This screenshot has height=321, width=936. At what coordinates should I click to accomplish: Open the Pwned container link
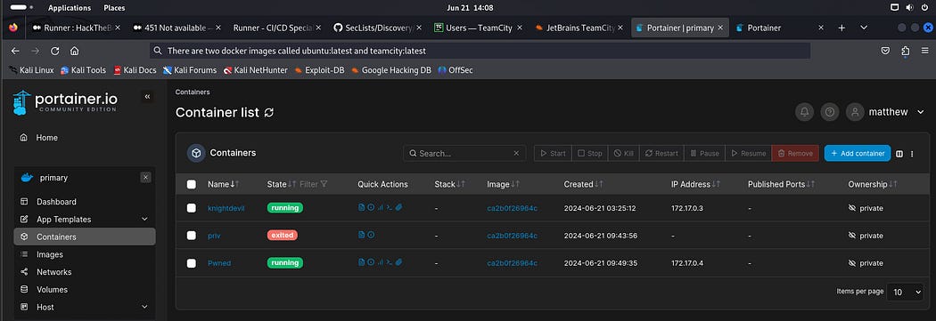[x=219, y=262]
